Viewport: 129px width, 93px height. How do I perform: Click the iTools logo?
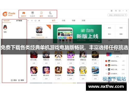tap(9, 14)
